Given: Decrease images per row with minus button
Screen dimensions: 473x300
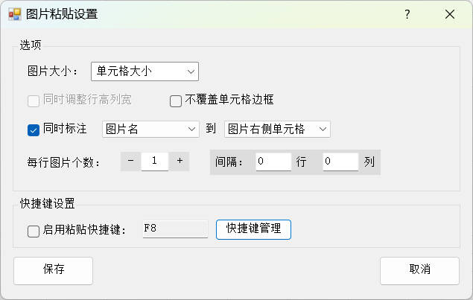Looking at the screenshot, I should [130, 161].
